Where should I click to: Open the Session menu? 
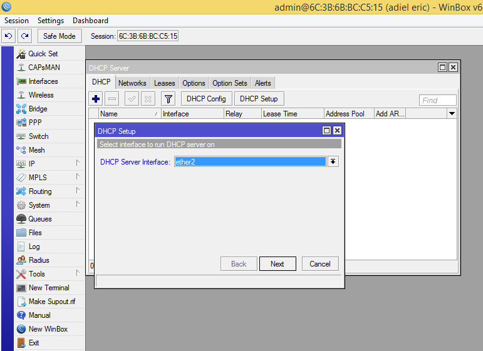[16, 21]
